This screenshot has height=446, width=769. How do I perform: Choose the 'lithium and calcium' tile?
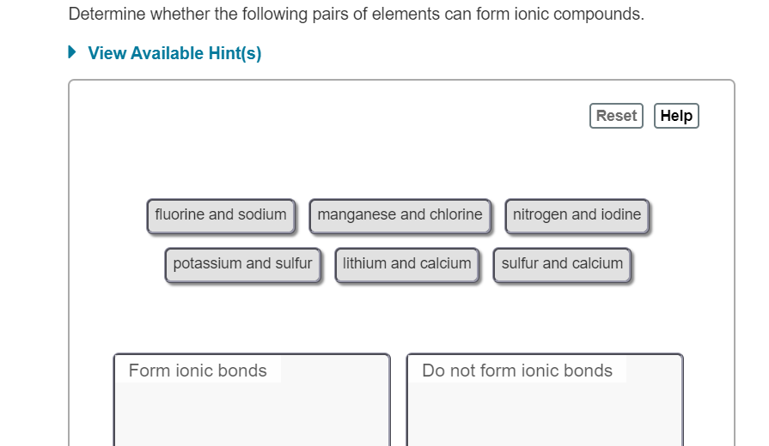(406, 264)
